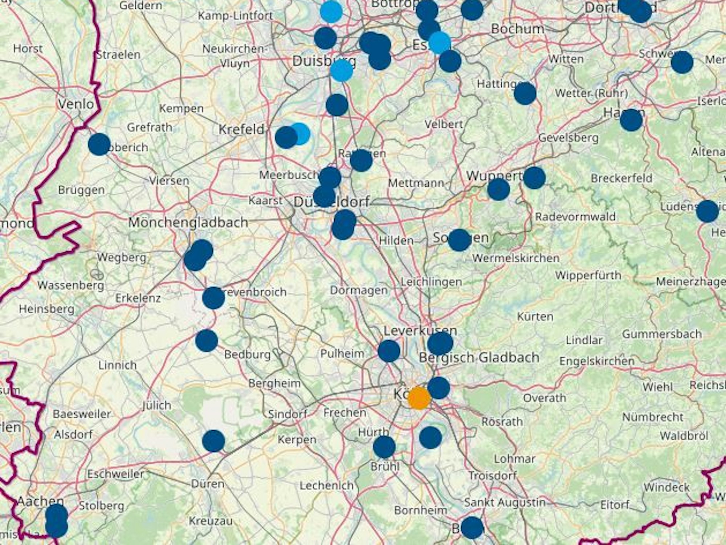Open the marker on Ratingen
The height and width of the screenshot is (545, 726).
tap(361, 160)
